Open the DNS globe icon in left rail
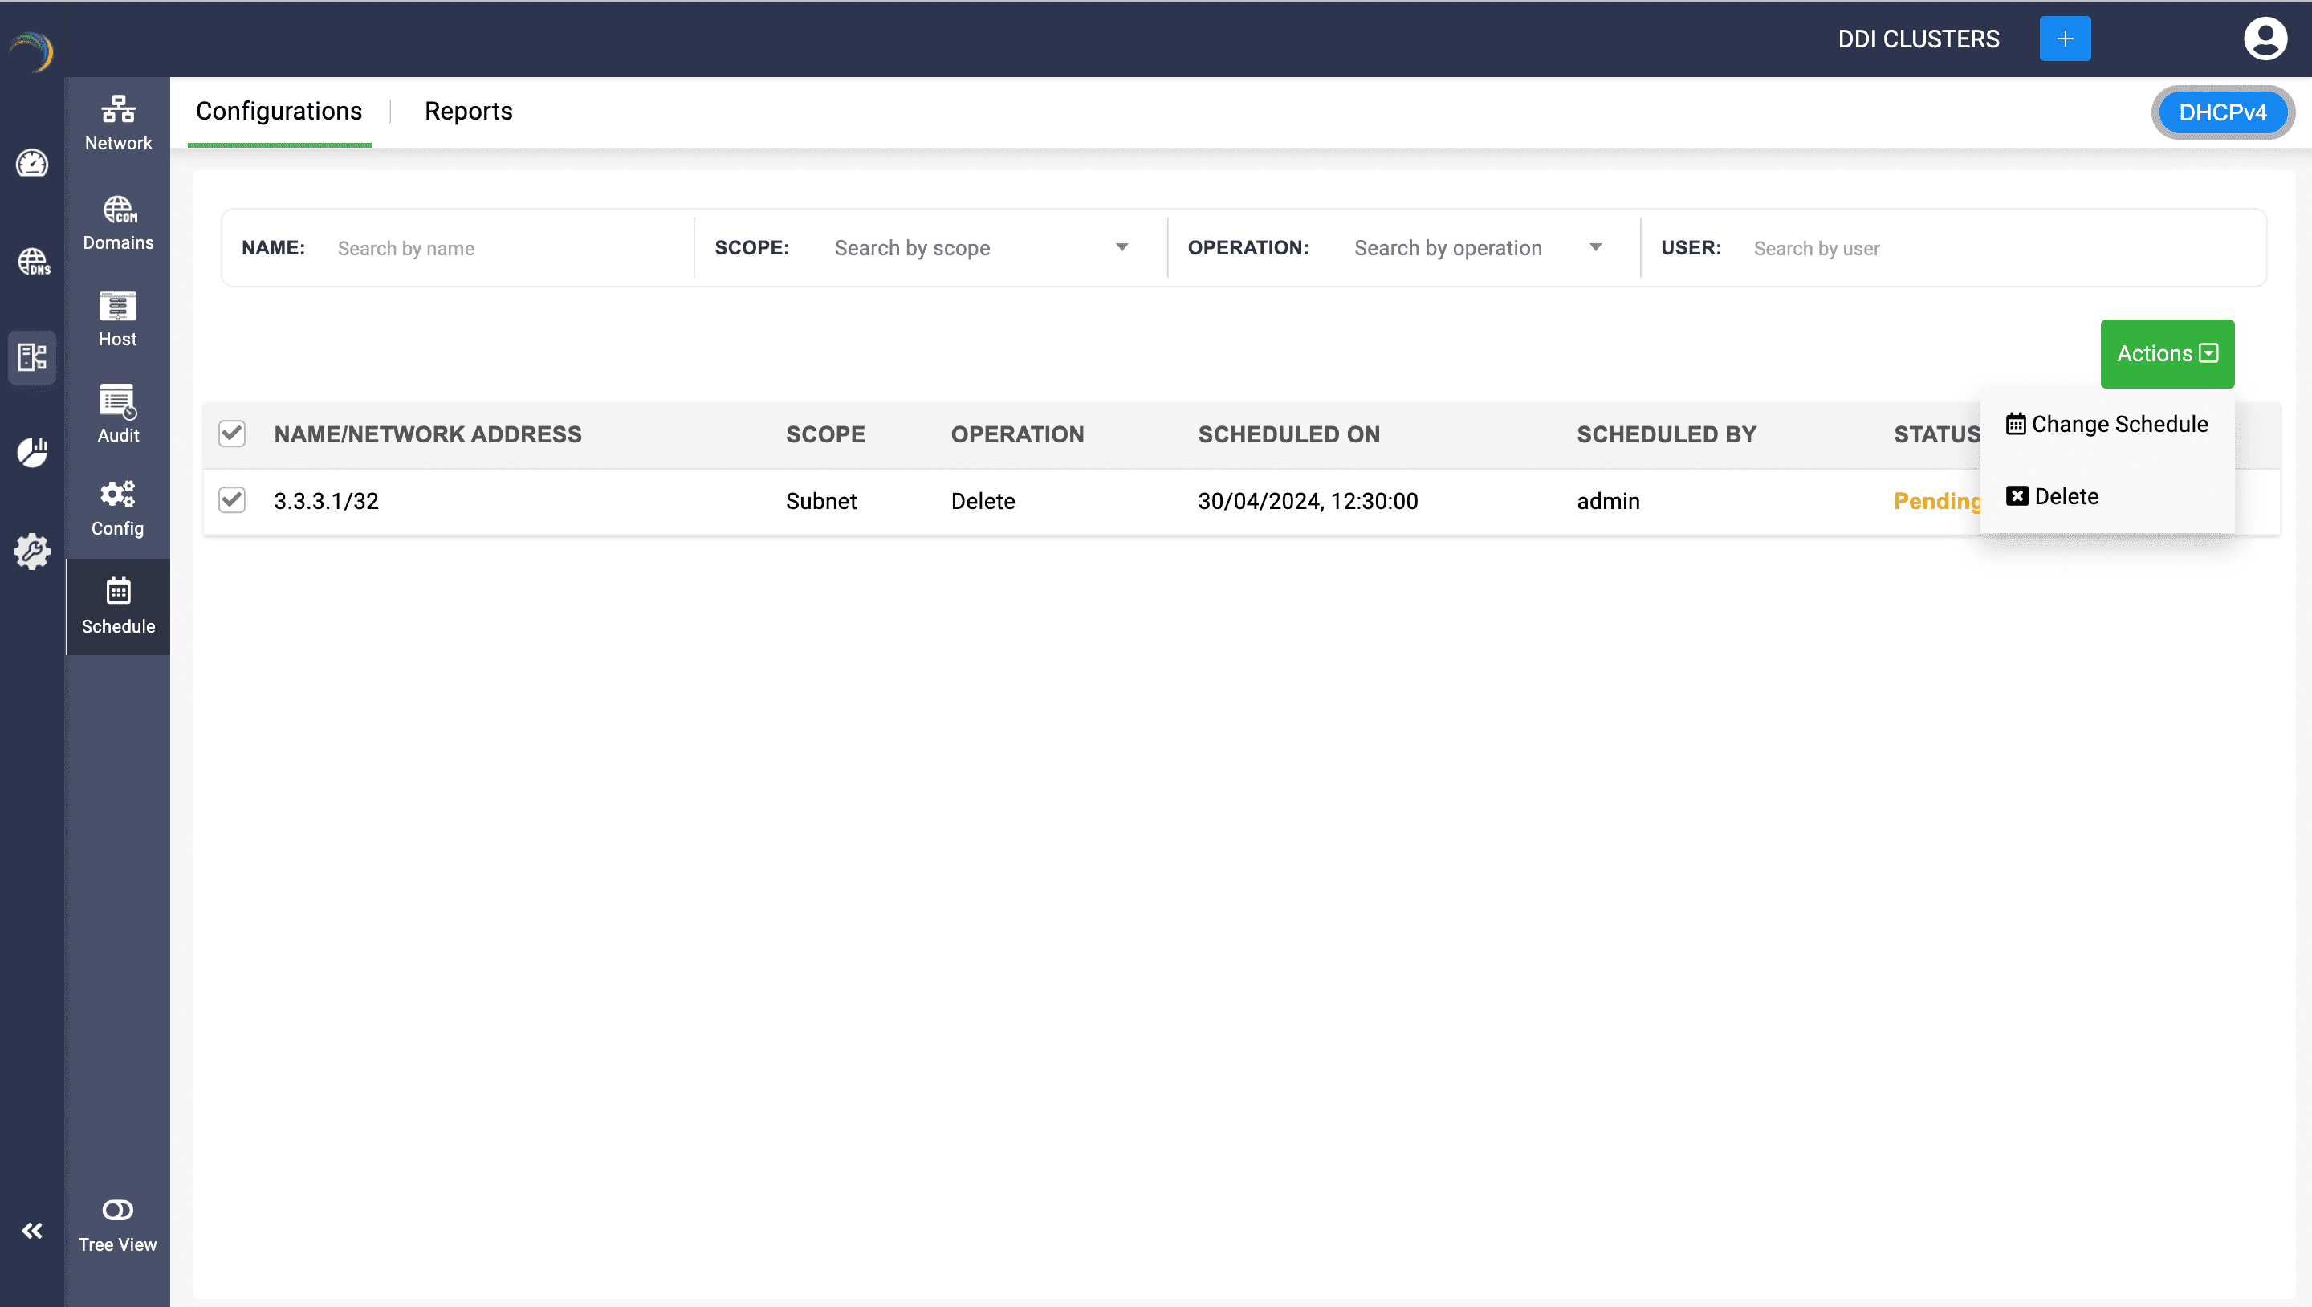 pos(32,261)
